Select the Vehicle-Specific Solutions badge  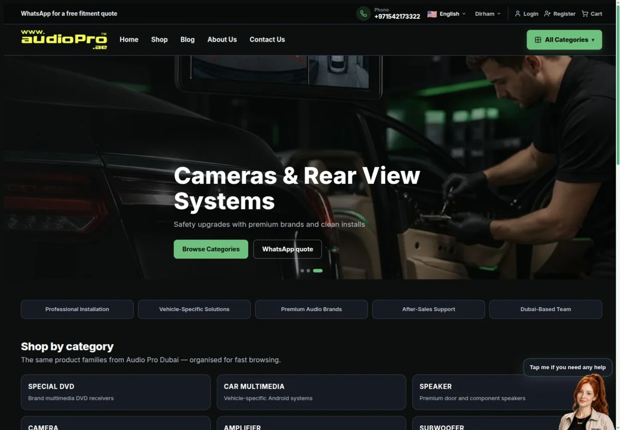click(x=194, y=309)
